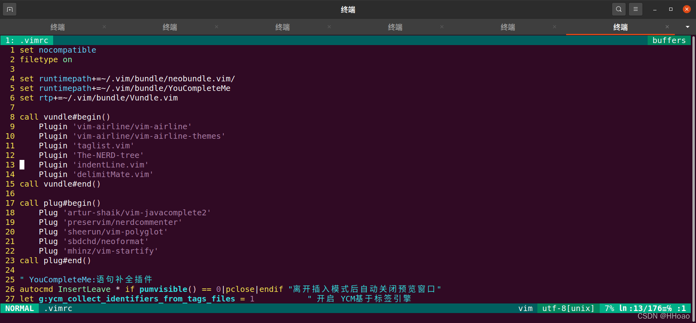Close the terminal window with the red button

687,9
